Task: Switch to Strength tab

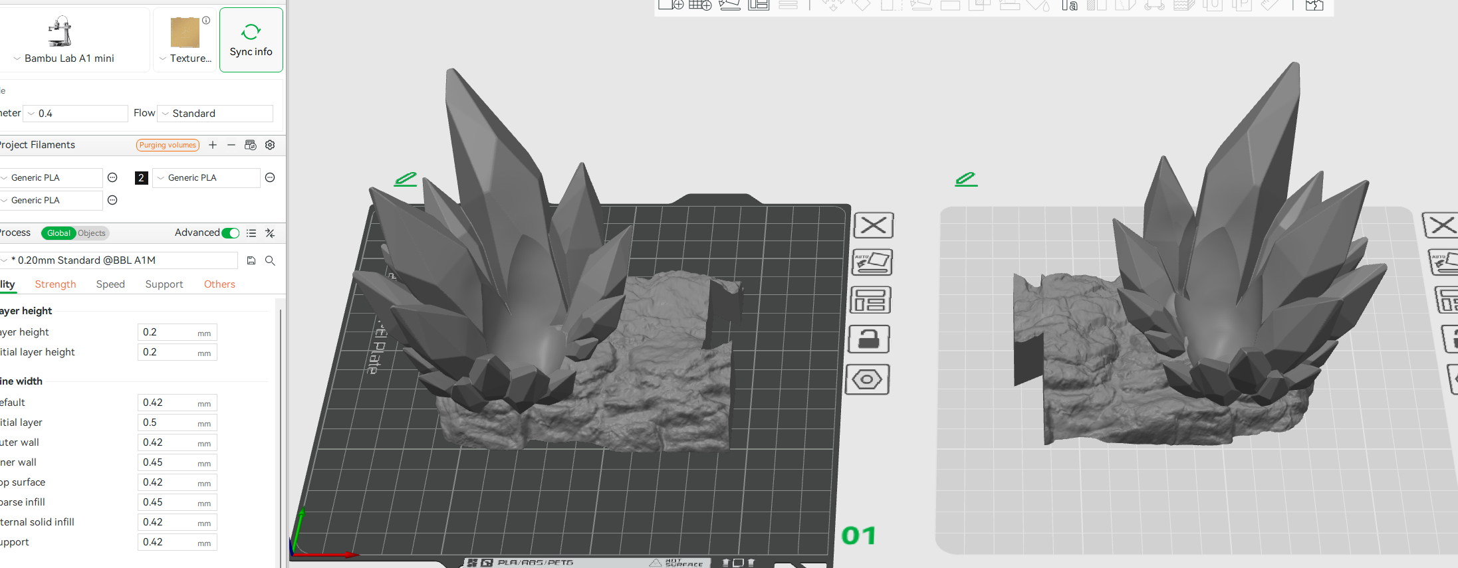Action: (55, 284)
